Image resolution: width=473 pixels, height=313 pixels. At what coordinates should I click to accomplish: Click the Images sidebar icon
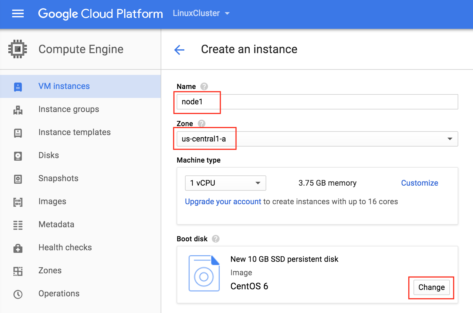18,202
